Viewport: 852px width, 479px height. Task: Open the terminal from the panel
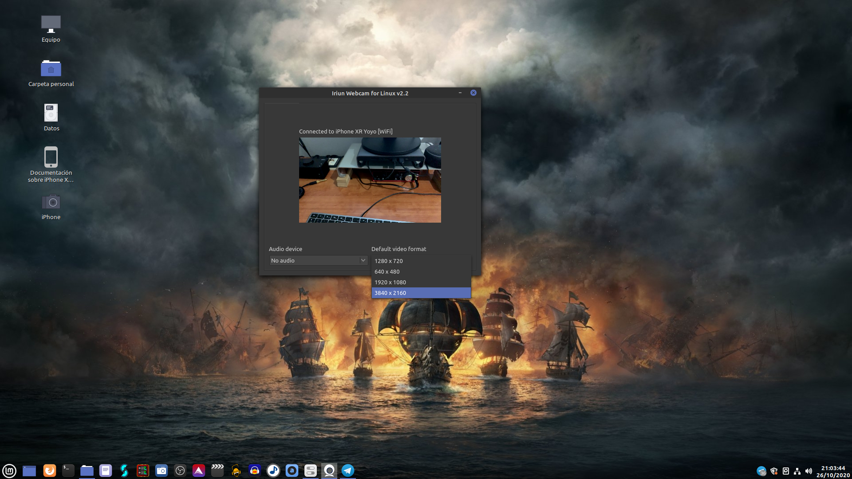point(68,471)
